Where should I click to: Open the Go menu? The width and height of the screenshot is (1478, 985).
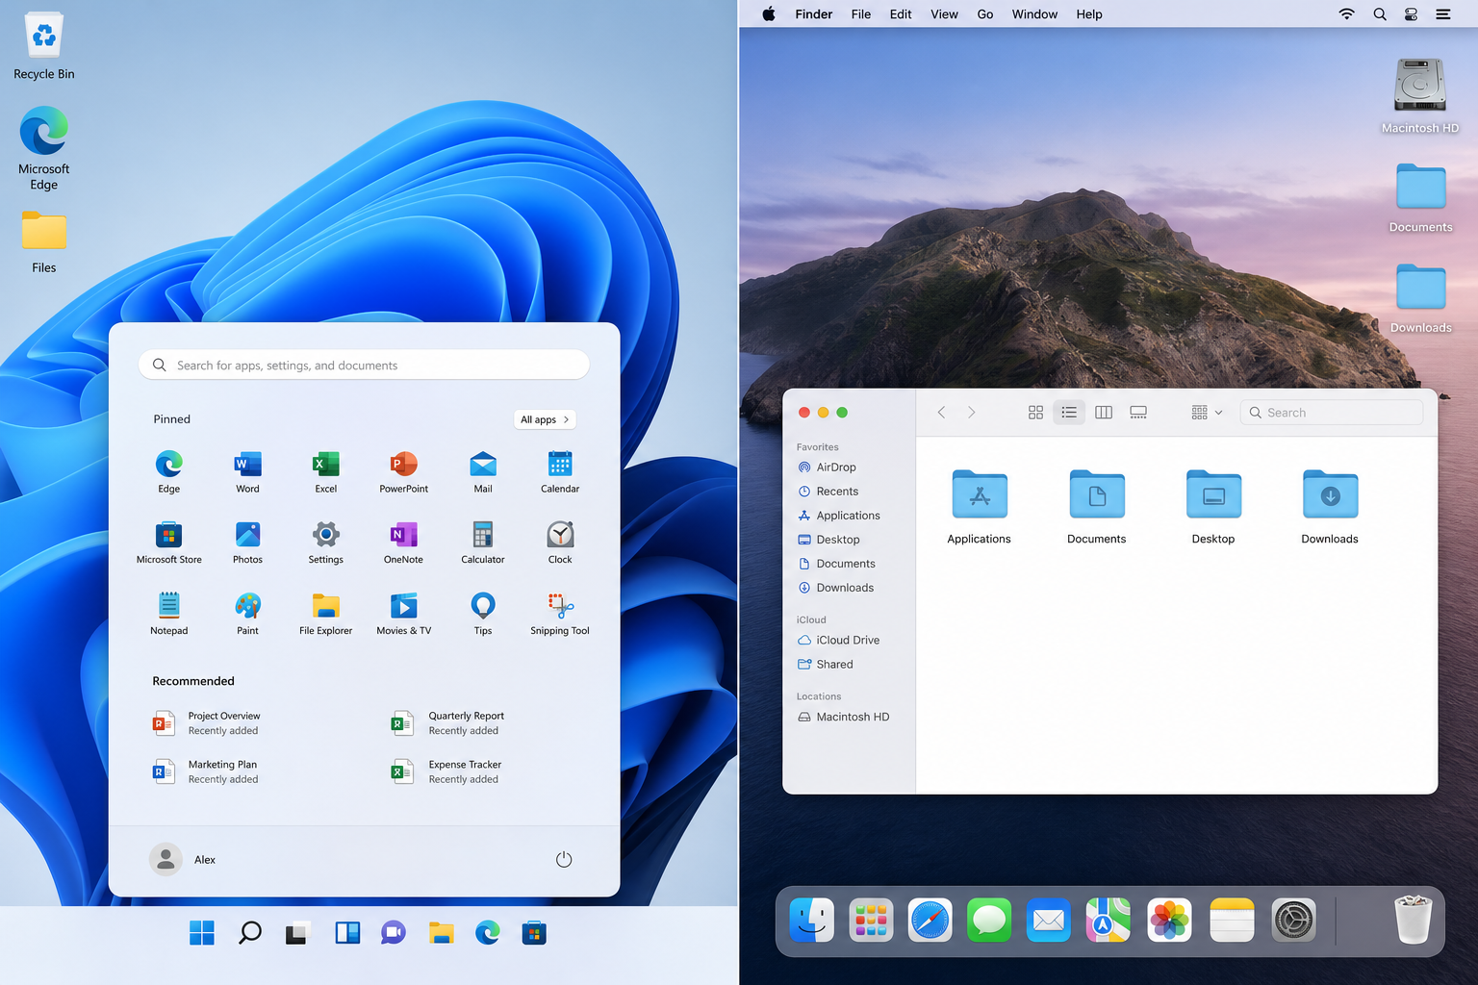tap(985, 14)
